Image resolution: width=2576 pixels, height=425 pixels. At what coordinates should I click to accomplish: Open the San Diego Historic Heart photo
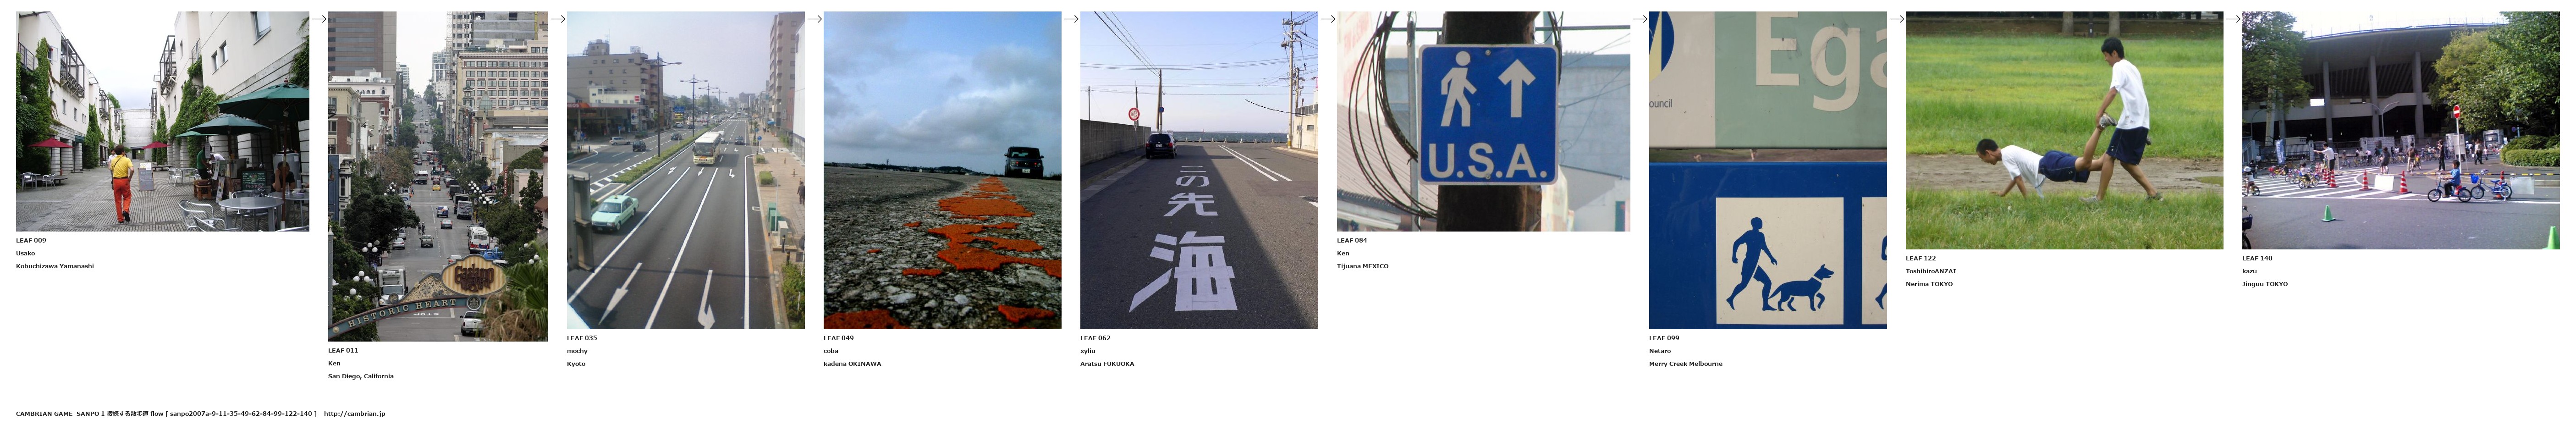(438, 176)
